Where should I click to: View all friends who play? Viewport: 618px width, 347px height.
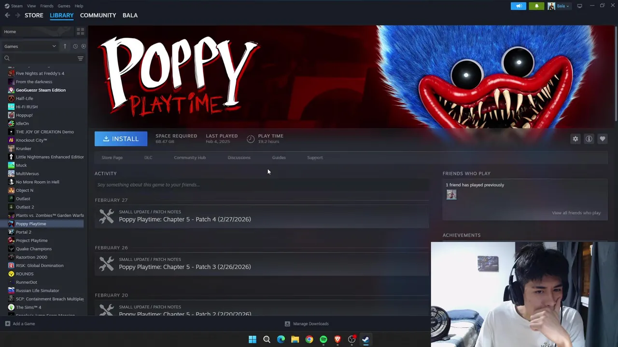click(x=576, y=213)
